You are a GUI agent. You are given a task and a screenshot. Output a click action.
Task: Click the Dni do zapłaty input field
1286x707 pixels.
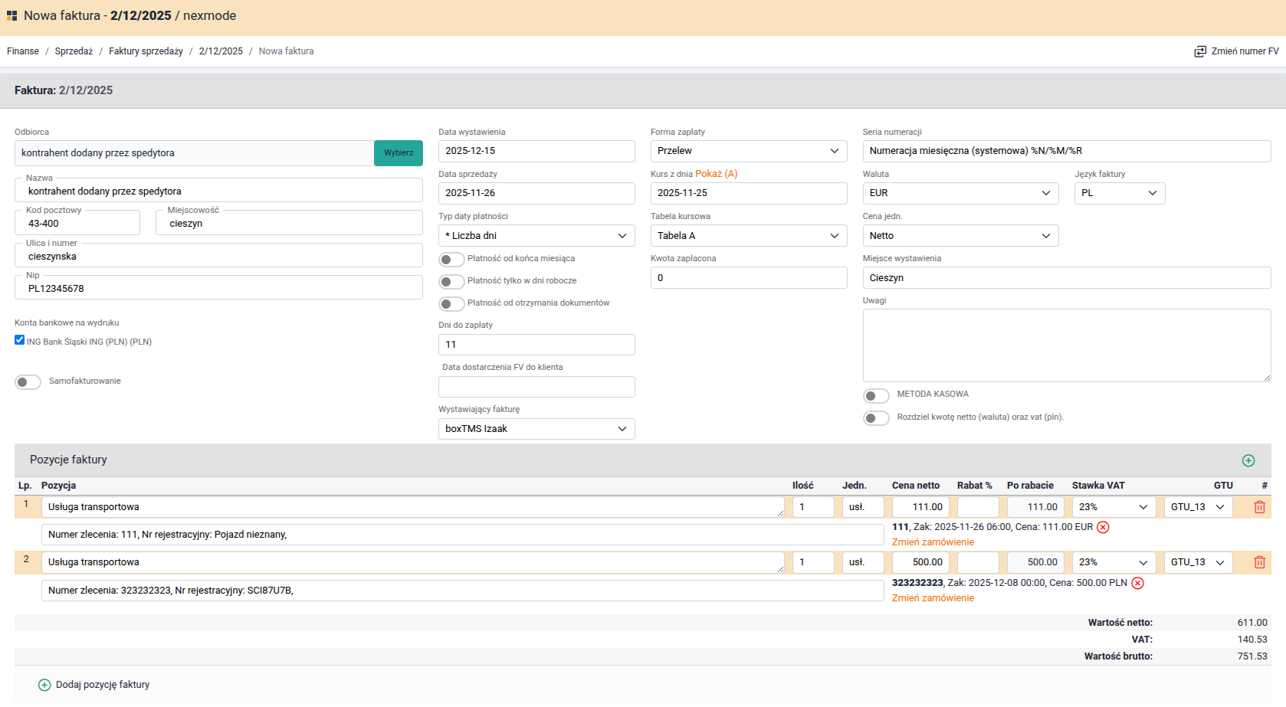pyautogui.click(x=536, y=345)
